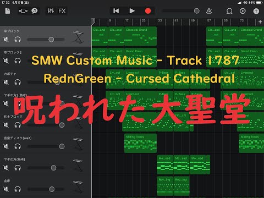Screen dimensions: 264x198
Task: Mute the 粘土ブロック track
Action: click(6, 125)
